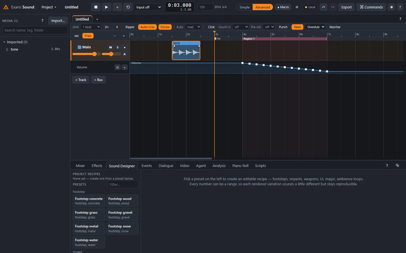Toggle Snap on the timeline
Viewport: 406px width, 253px height.
click(88, 36)
